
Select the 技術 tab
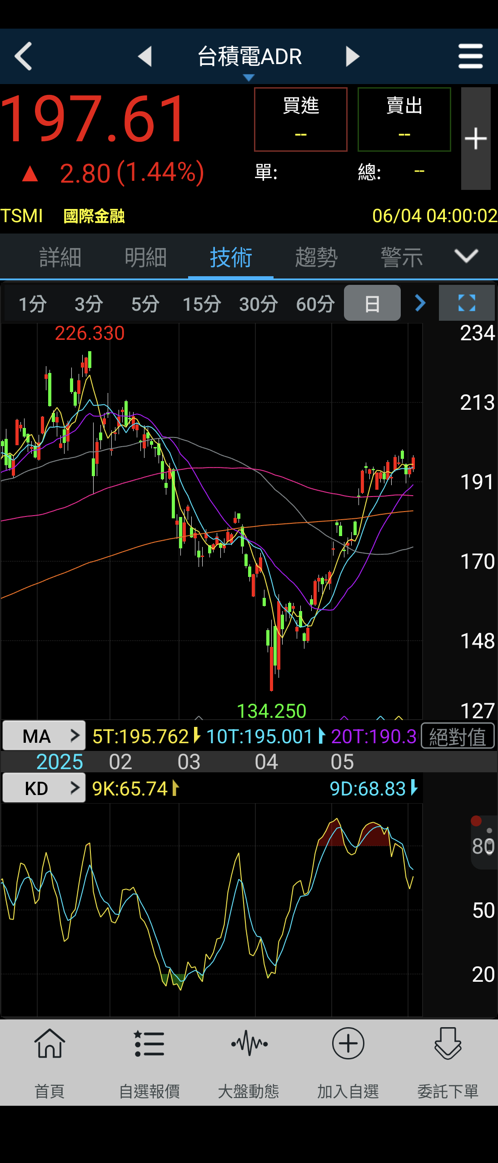[x=231, y=257]
